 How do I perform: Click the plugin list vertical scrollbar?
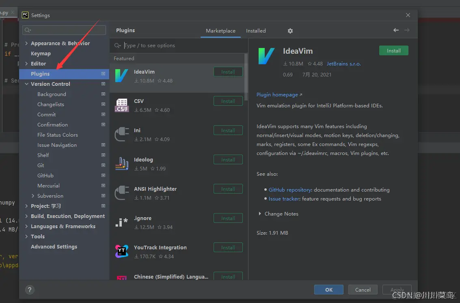(x=246, y=77)
